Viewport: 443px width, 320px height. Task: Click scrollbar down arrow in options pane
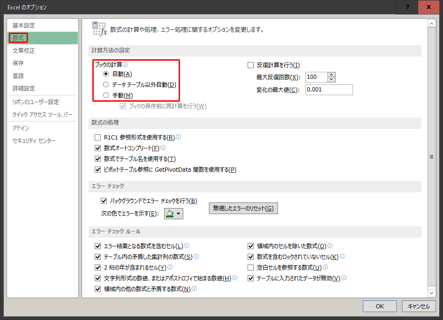click(x=431, y=293)
